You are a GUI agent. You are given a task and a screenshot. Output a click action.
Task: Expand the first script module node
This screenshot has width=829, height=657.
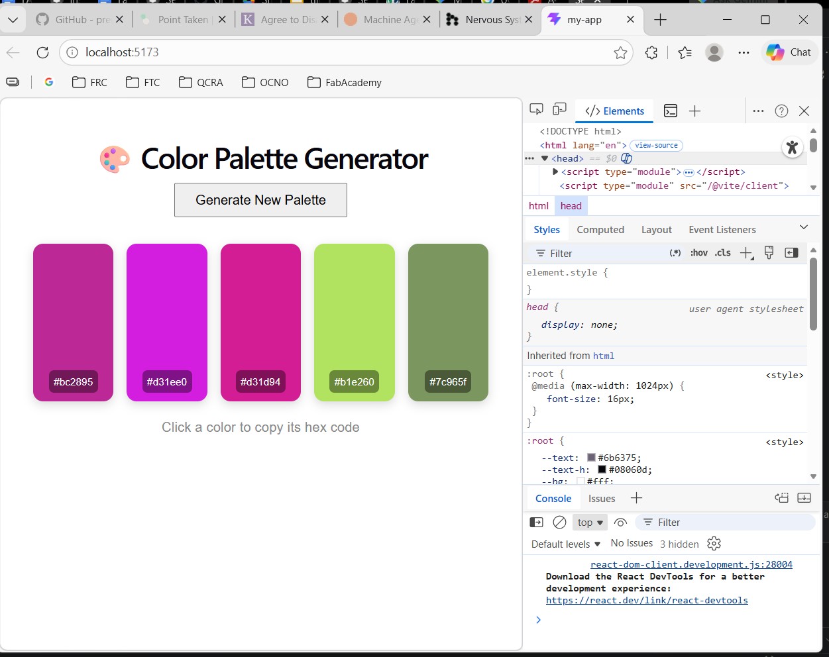(555, 172)
